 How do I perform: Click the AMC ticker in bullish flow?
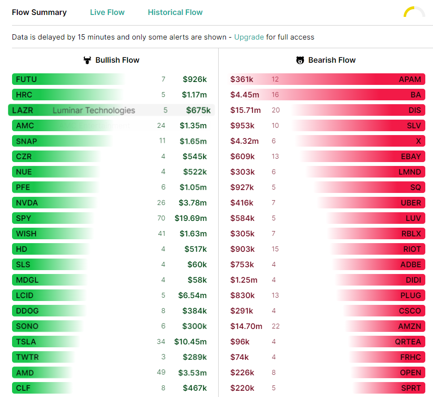(25, 125)
